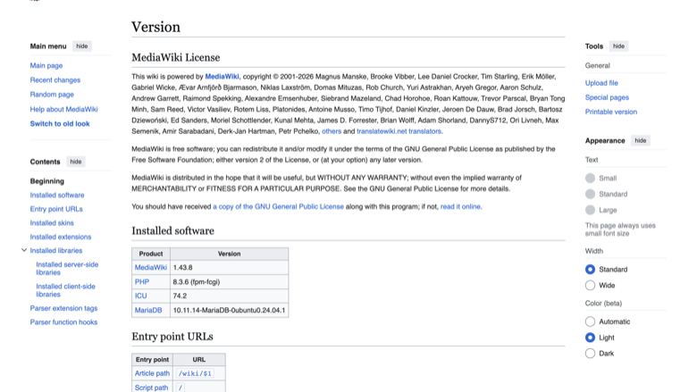Hide the Tools panel
This screenshot has width=697, height=392.
(618, 46)
